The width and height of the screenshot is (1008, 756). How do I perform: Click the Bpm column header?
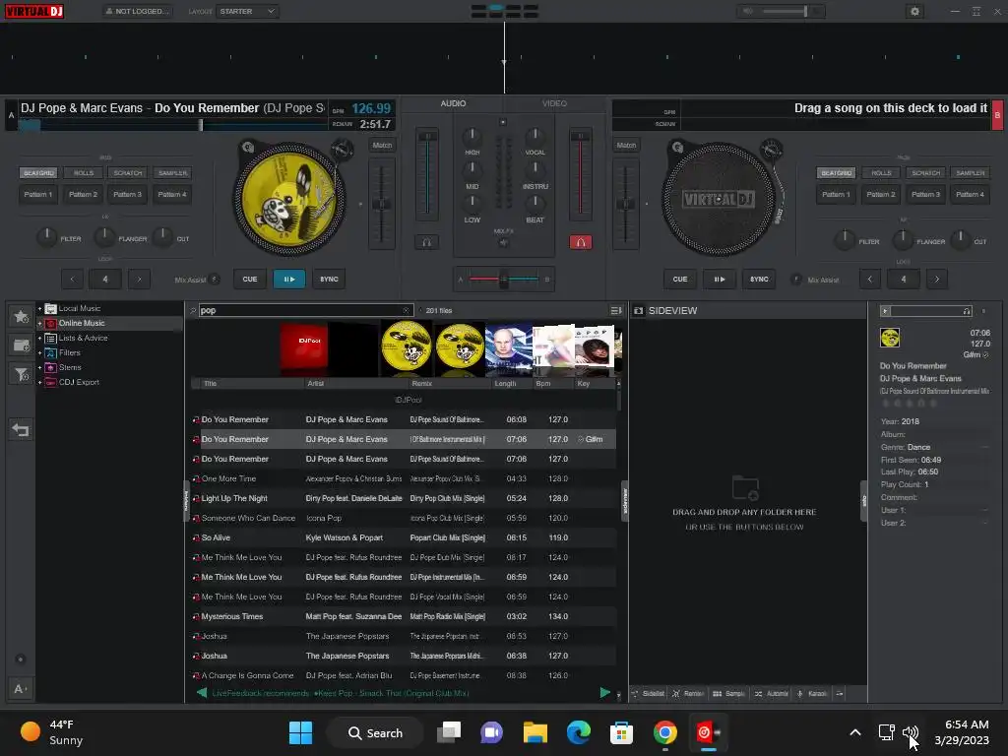pyautogui.click(x=552, y=383)
